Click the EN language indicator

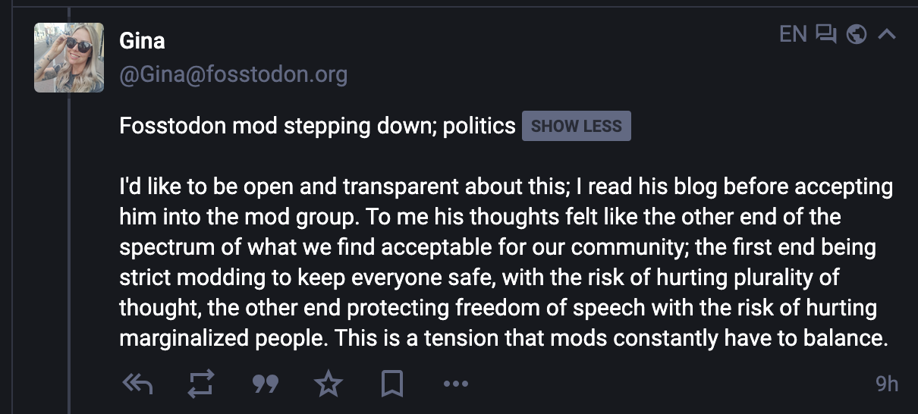coord(793,34)
